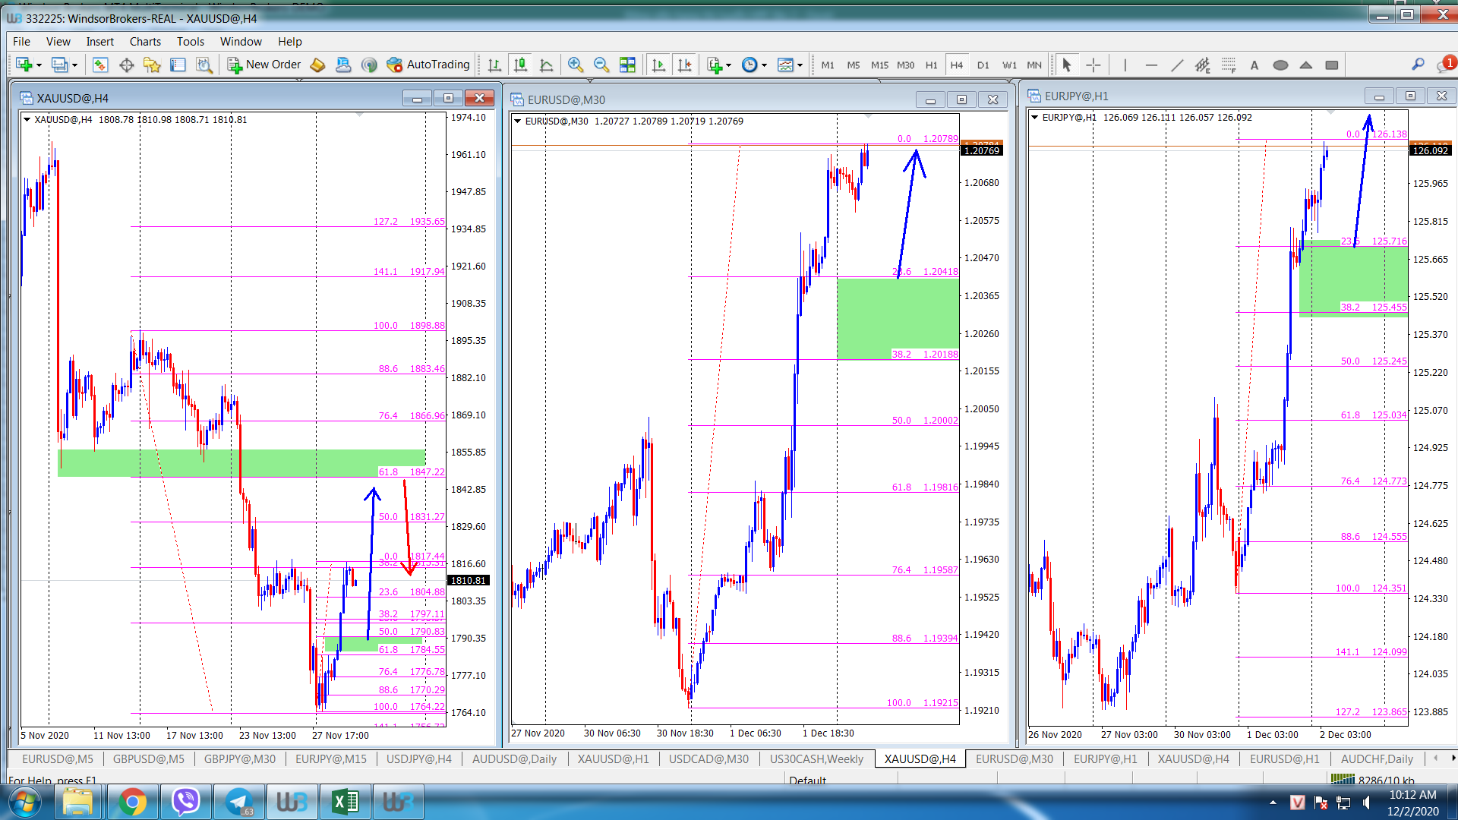
Task: Switch the chart type to Line Chart
Action: coord(547,65)
